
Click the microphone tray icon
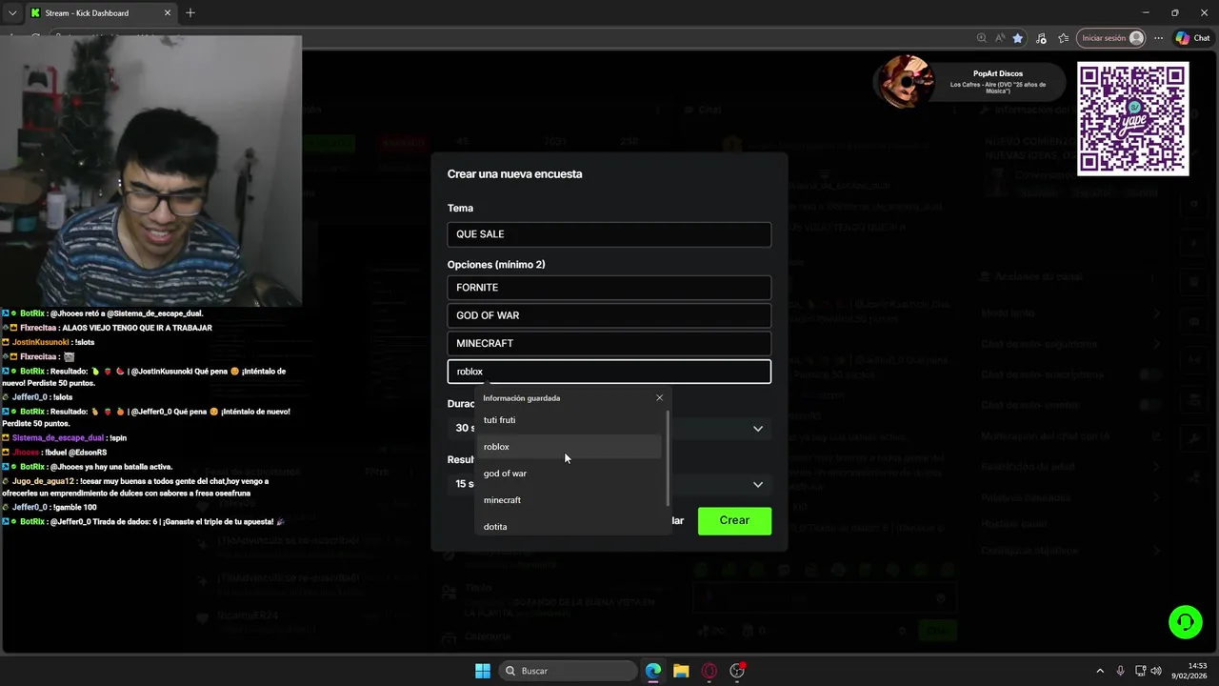click(1121, 671)
